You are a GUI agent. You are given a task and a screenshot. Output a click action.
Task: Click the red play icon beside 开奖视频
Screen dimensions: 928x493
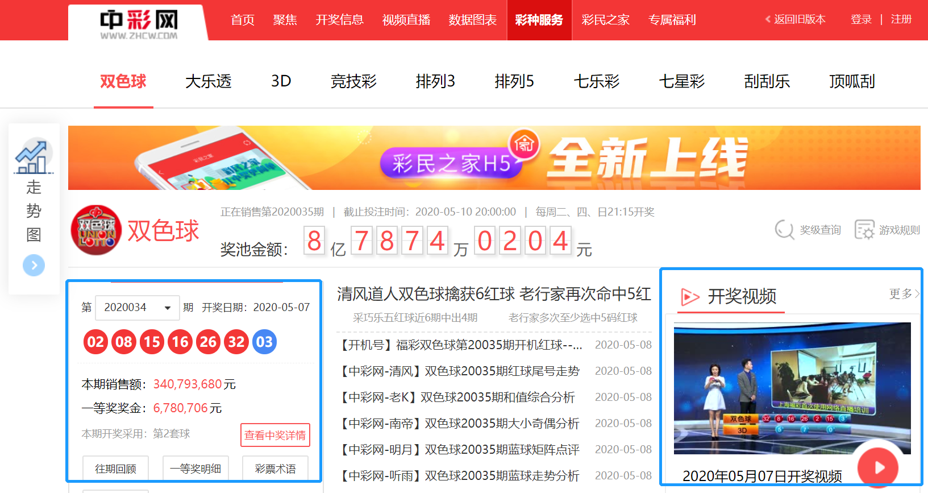click(690, 296)
